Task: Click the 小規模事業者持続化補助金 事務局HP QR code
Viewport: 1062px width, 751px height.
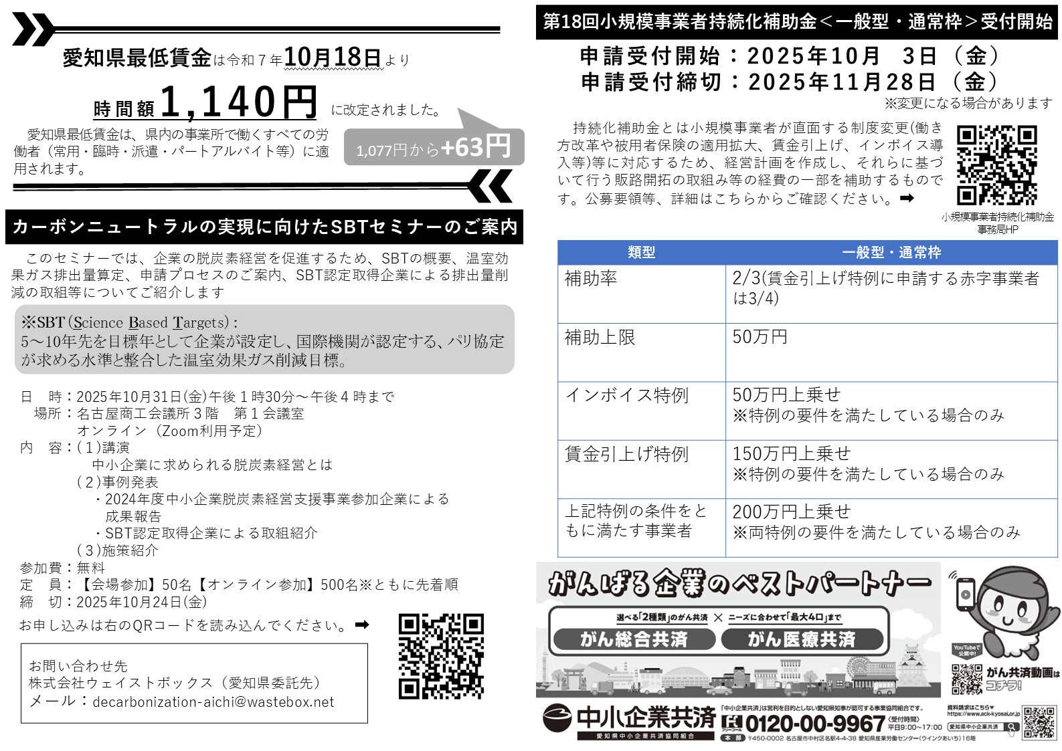Action: coord(996,165)
